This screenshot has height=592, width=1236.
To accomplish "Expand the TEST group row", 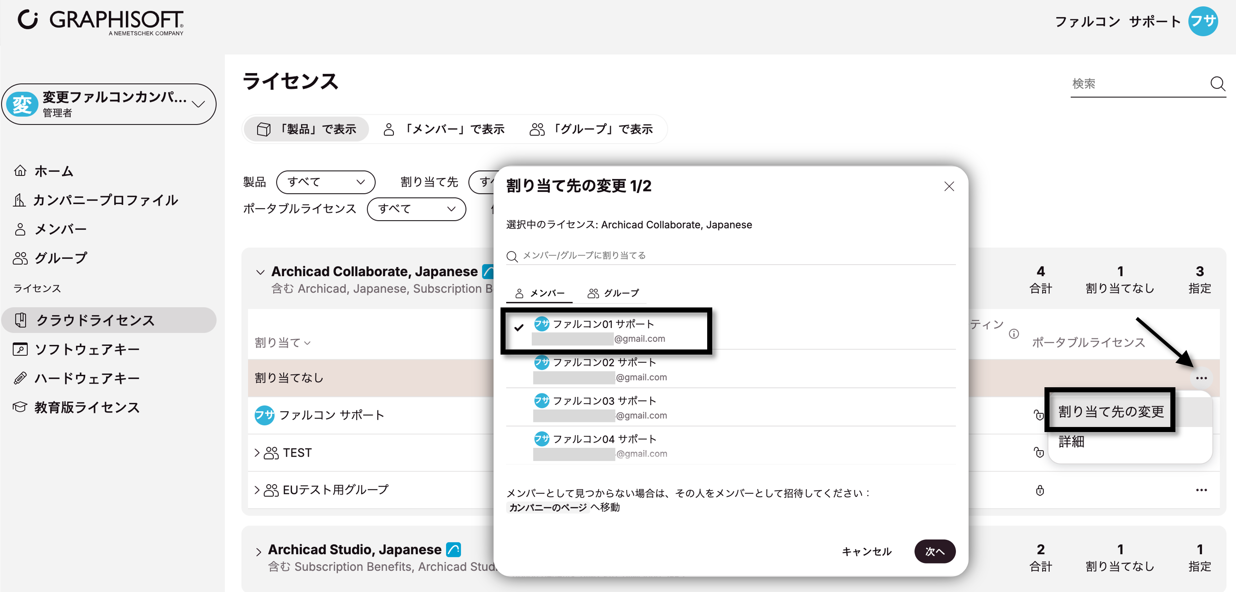I will tap(257, 452).
